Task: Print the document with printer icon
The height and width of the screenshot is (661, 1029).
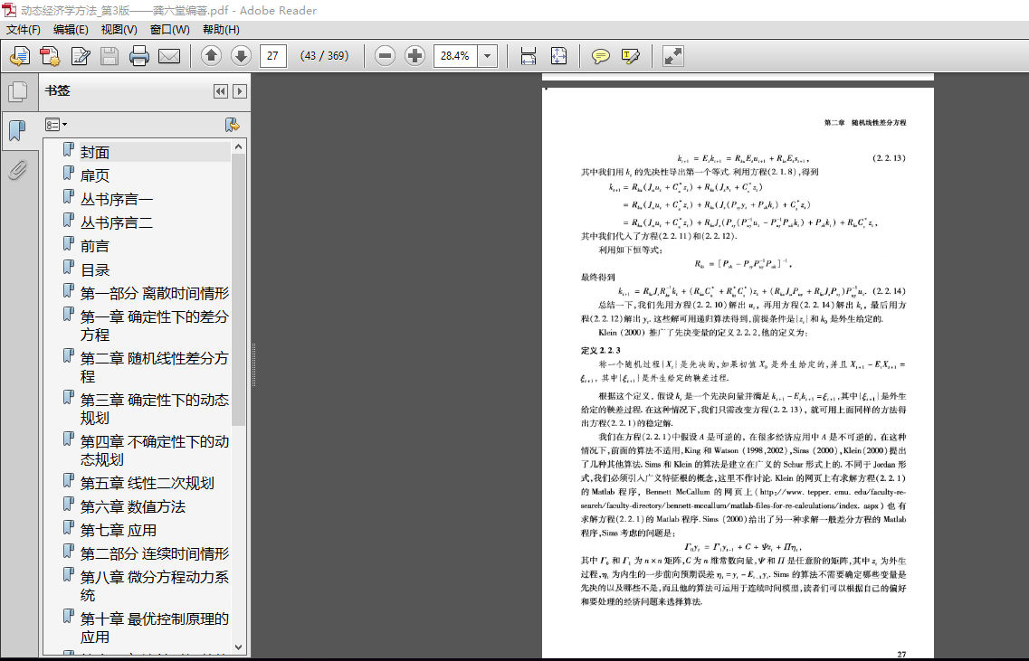Action: [x=139, y=56]
